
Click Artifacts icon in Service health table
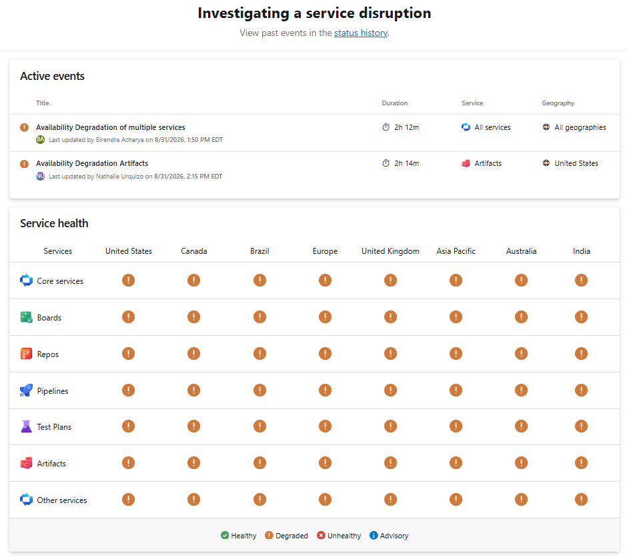click(x=27, y=463)
